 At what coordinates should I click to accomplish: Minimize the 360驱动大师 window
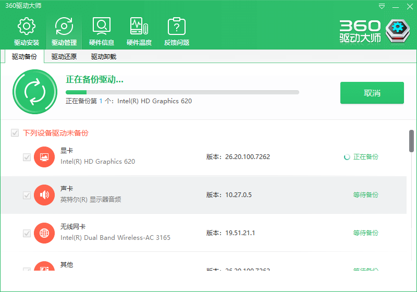[396, 7]
